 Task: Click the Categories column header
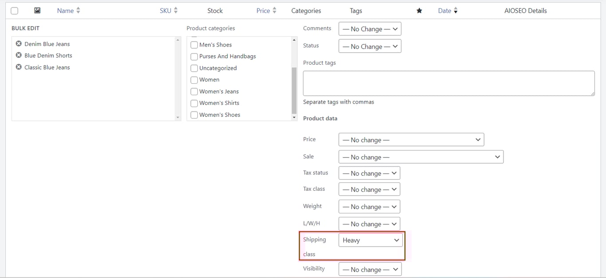click(x=306, y=10)
